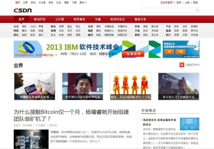This screenshot has width=214, height=149.
Task: Click the CSDN logo
Action: tap(23, 10)
